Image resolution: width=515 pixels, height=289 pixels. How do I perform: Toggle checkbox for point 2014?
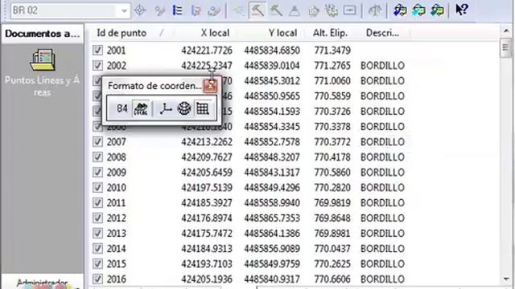coord(97,248)
